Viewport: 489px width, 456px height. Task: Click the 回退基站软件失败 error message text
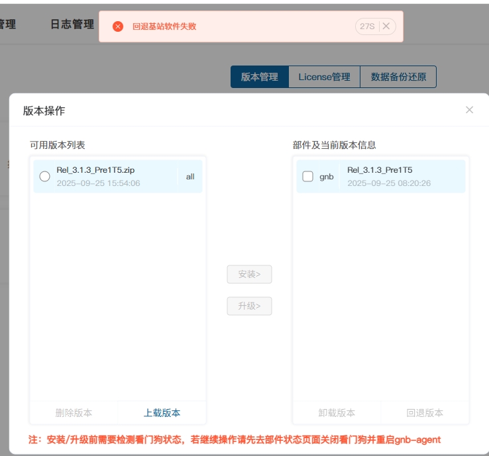[164, 26]
